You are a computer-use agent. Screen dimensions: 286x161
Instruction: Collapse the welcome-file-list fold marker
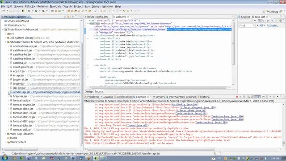[x=88, y=38]
